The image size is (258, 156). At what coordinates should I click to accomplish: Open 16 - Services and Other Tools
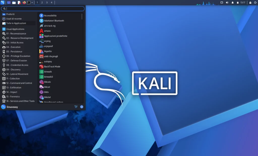pos(18,101)
